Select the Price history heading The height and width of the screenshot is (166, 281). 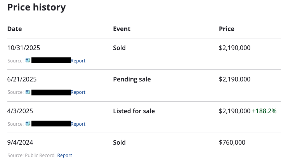pos(36,7)
